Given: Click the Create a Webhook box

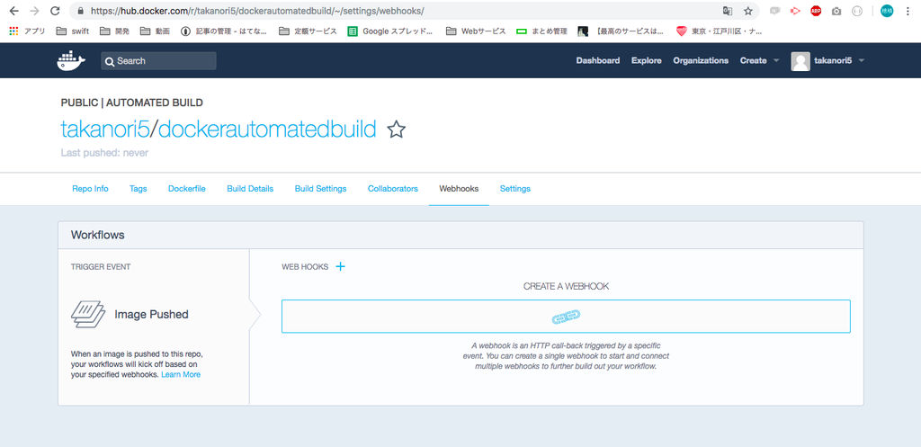Looking at the screenshot, I should click(x=566, y=316).
